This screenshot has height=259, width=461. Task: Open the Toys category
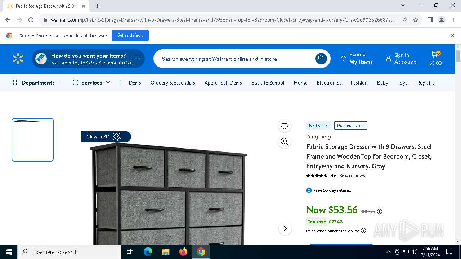pyautogui.click(x=402, y=83)
